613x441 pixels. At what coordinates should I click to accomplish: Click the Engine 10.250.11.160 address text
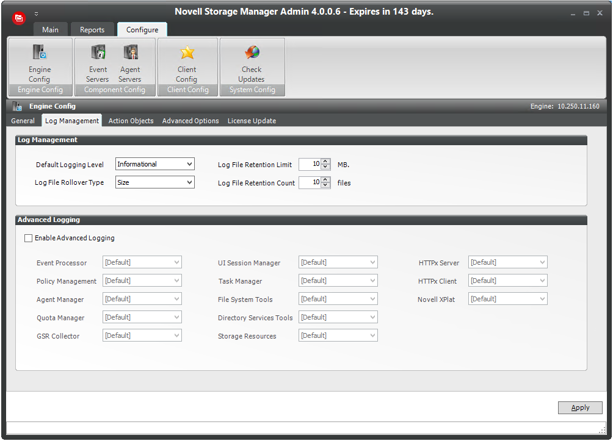coord(565,106)
